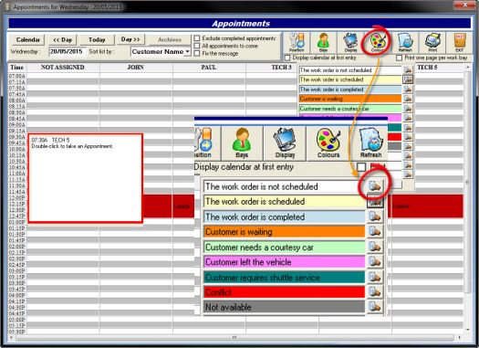479x348 pixels.
Task: Jump to Today
Action: tap(97, 40)
